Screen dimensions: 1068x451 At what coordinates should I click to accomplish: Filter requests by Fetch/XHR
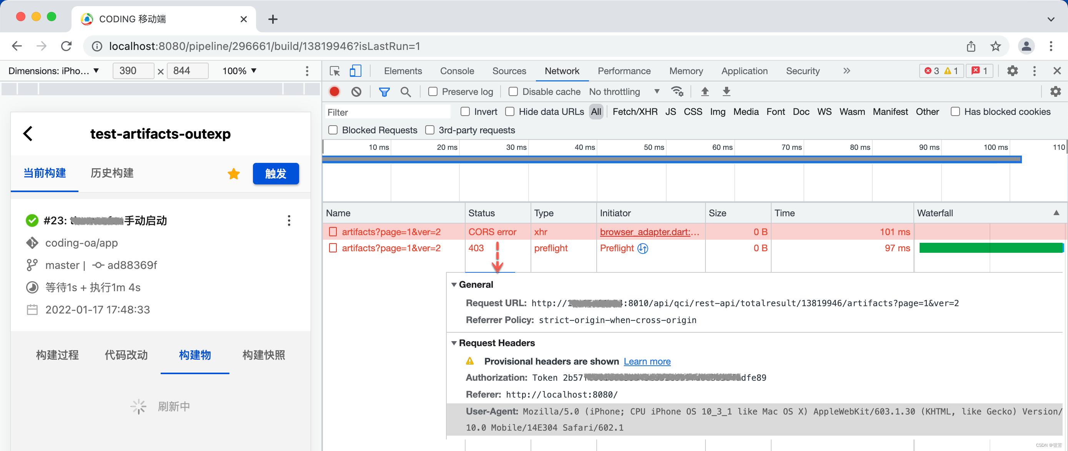coord(635,111)
